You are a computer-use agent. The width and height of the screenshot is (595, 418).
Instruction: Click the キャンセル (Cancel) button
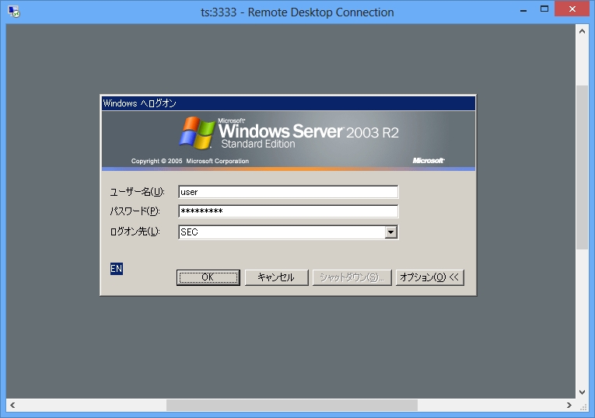(276, 277)
